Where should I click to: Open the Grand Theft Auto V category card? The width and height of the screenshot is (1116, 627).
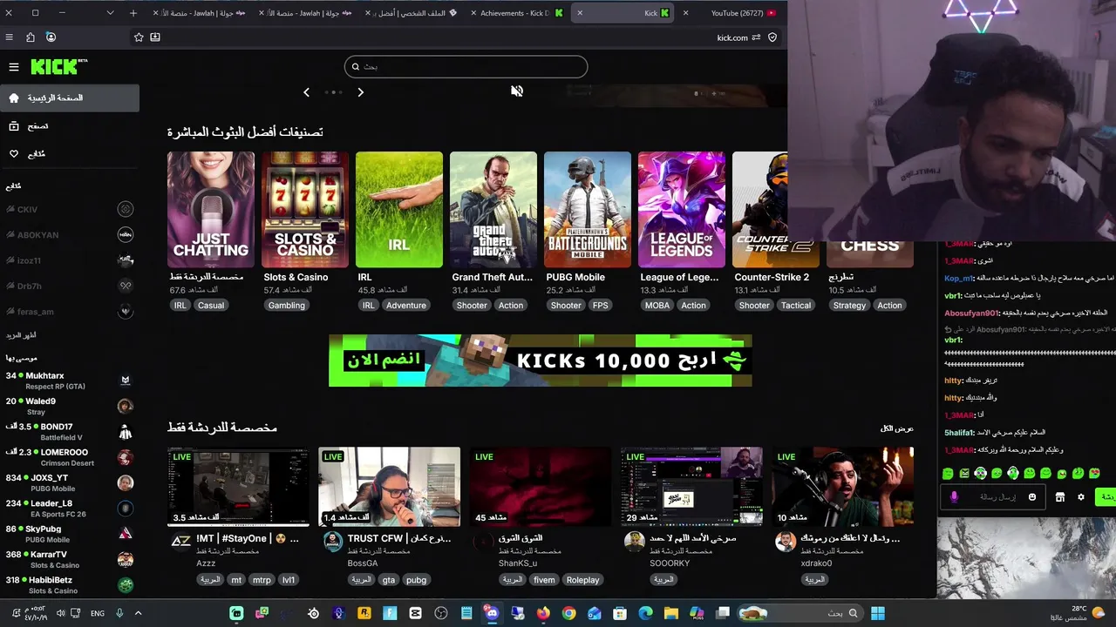point(493,210)
